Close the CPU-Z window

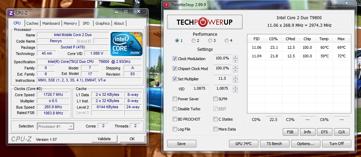(x=138, y=11)
